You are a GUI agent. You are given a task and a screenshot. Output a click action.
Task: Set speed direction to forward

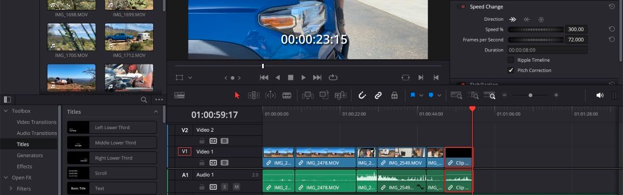pos(513,19)
